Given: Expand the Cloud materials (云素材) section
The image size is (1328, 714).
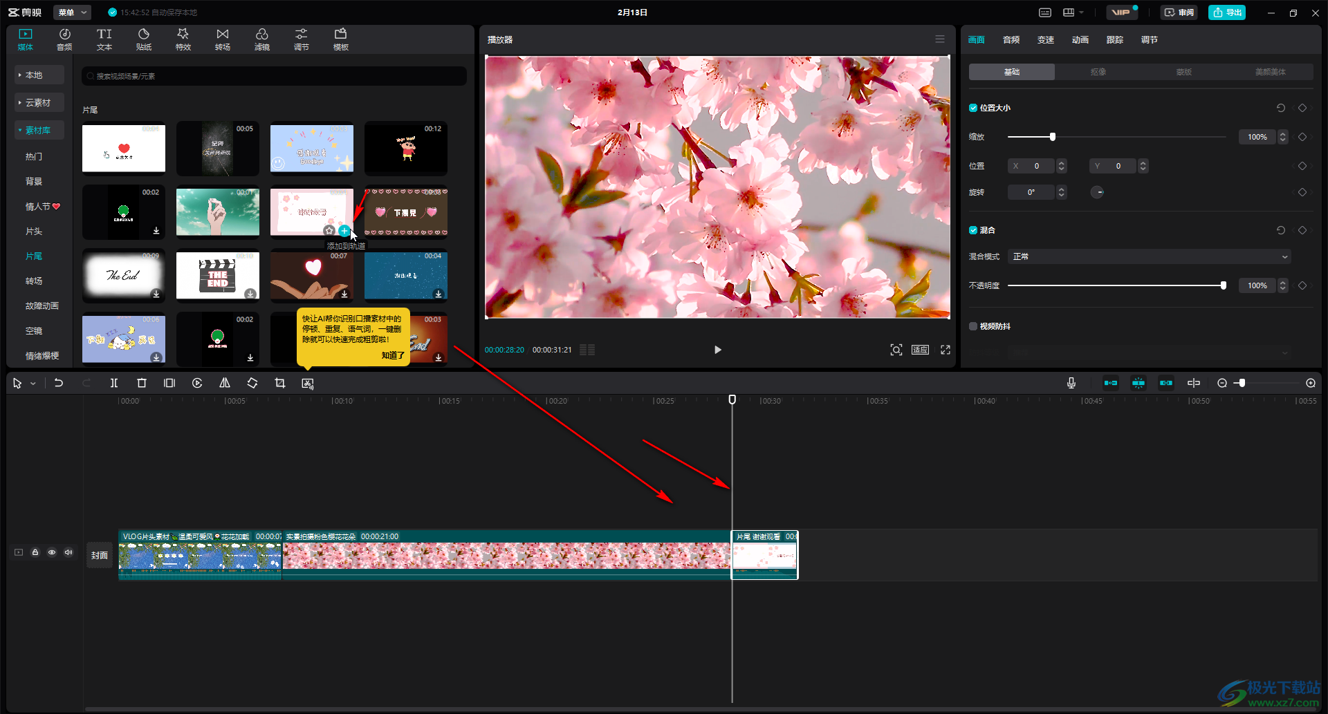Looking at the screenshot, I should click(39, 102).
